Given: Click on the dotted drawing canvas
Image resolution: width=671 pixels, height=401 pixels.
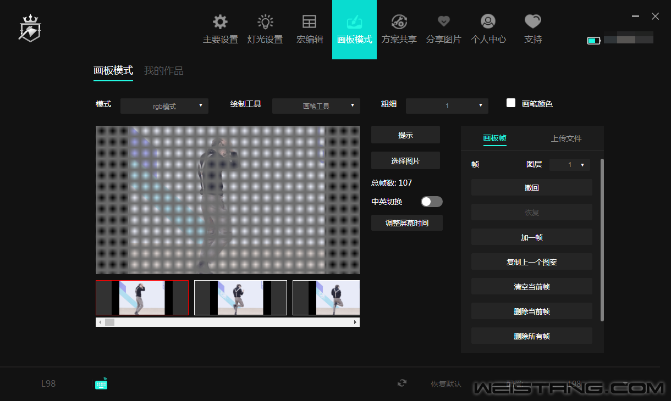Looking at the screenshot, I should (x=228, y=200).
